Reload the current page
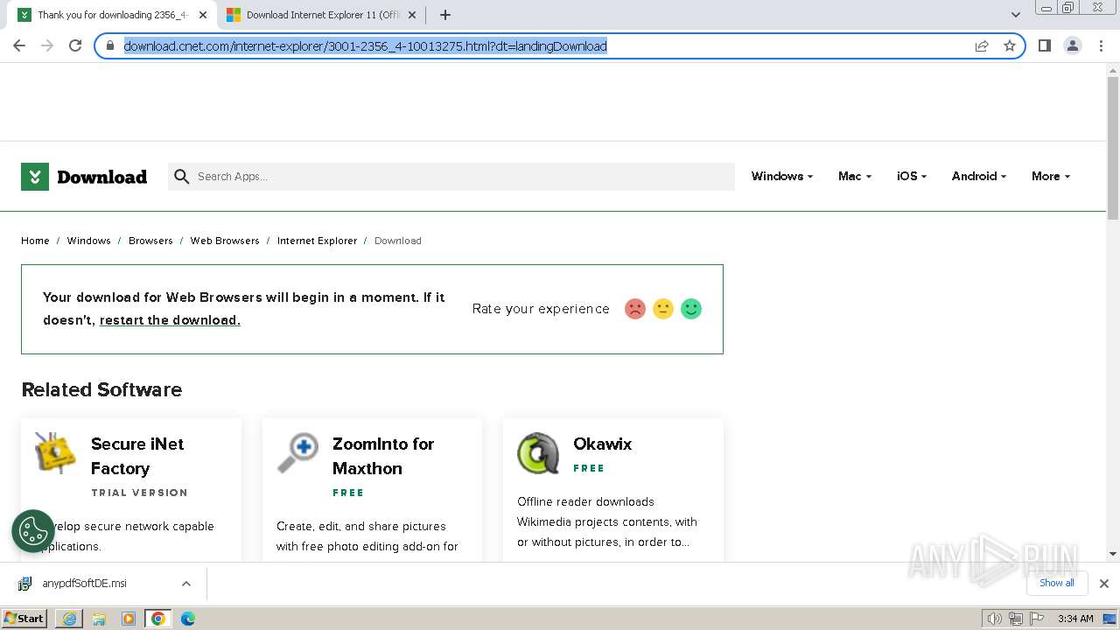1120x630 pixels. (x=75, y=45)
